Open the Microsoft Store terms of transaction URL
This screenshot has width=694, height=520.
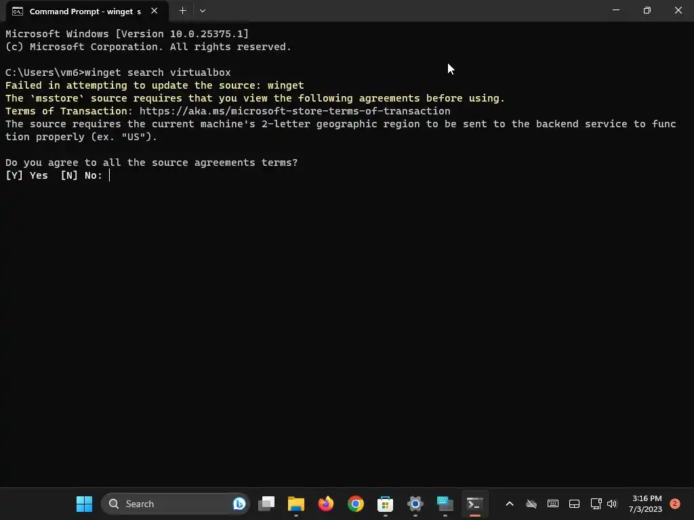(x=295, y=111)
